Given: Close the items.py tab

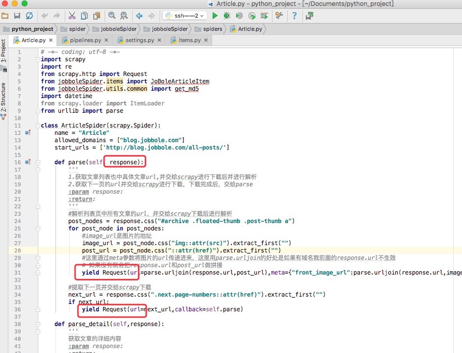Looking at the screenshot, I should 207,40.
